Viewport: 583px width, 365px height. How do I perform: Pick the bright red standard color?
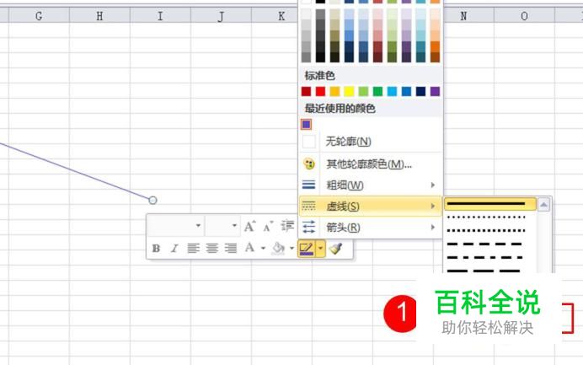[x=320, y=92]
